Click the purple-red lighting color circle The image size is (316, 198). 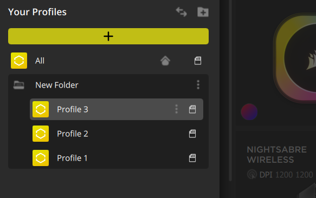(x=249, y=112)
